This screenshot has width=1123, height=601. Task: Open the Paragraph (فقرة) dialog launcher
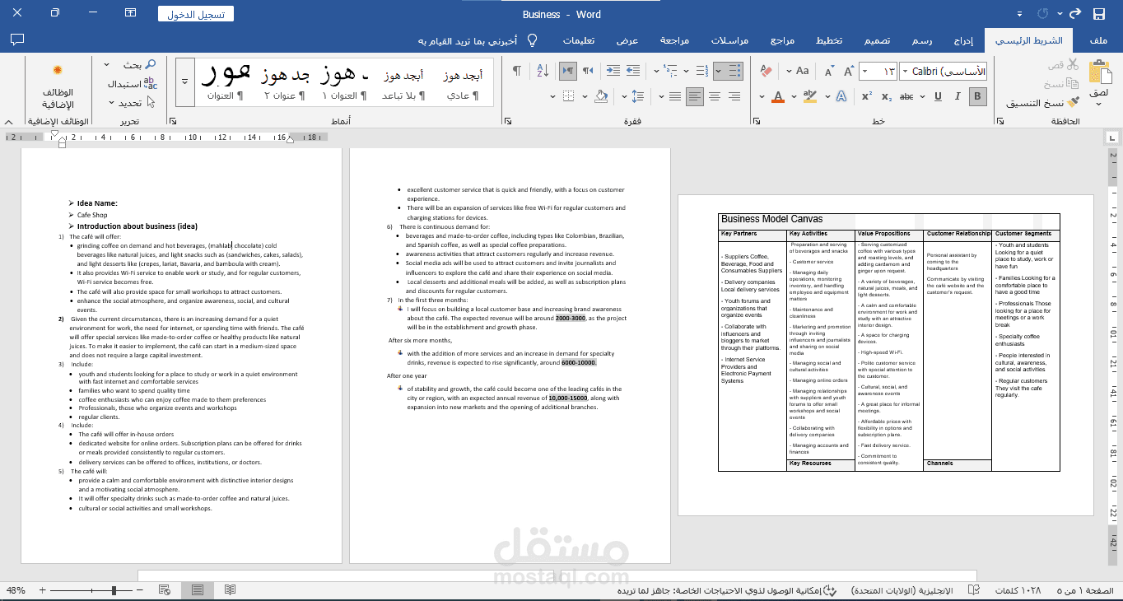pyautogui.click(x=506, y=121)
